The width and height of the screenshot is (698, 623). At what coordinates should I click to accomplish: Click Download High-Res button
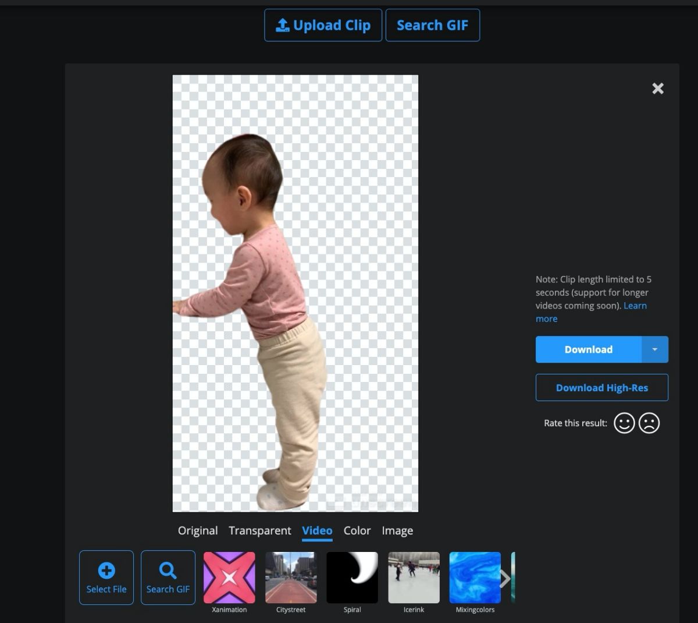point(601,388)
